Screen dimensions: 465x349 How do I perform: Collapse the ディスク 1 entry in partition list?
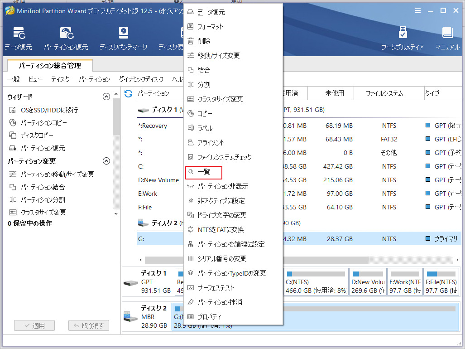[x=144, y=110]
